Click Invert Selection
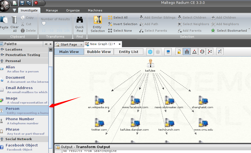 click(123, 24)
